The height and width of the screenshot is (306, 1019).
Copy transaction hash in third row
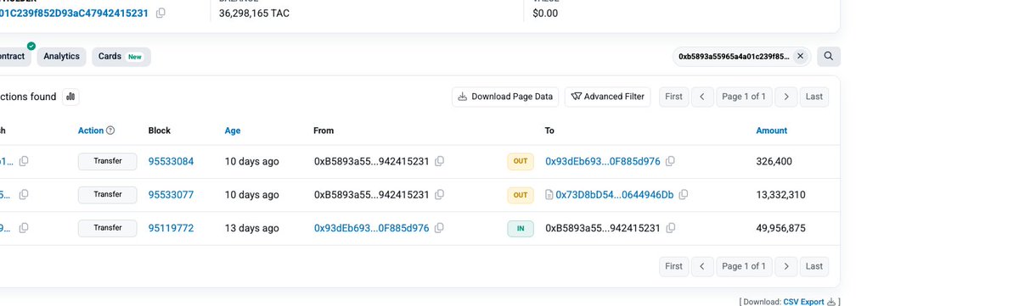click(24, 228)
